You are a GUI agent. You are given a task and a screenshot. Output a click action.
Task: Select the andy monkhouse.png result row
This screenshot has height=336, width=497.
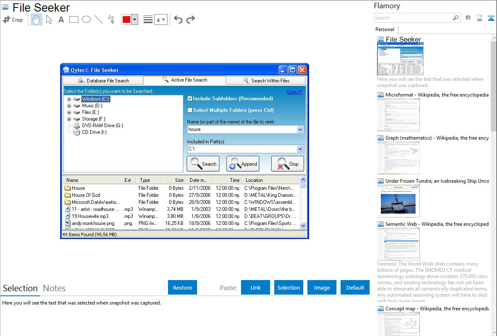(x=181, y=223)
